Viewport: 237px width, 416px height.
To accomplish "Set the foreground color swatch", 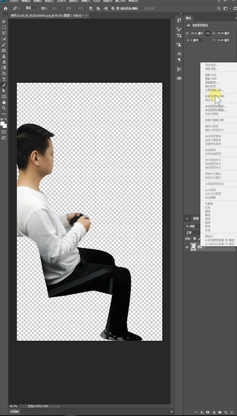I will pyautogui.click(x=3, y=123).
